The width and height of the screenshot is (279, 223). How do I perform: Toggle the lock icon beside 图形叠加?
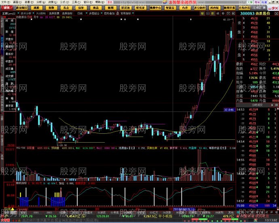point(118,13)
